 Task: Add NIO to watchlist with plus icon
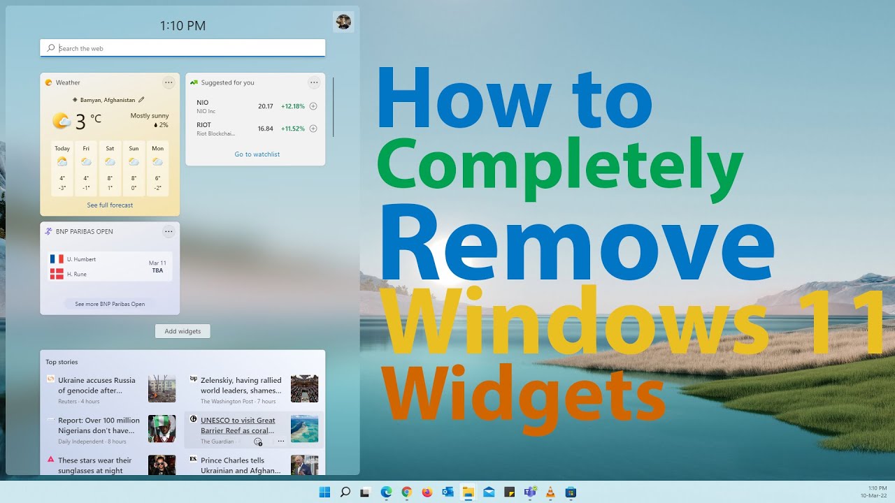[313, 106]
